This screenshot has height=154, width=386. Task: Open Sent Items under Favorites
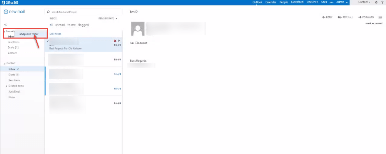pyautogui.click(x=13, y=42)
